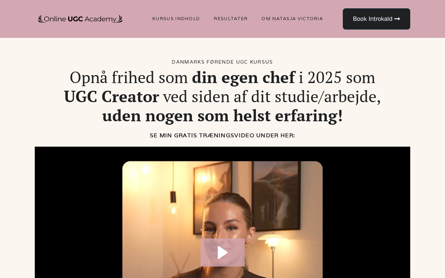Play the training video
Viewport: 445px width, 278px height.
(x=222, y=252)
